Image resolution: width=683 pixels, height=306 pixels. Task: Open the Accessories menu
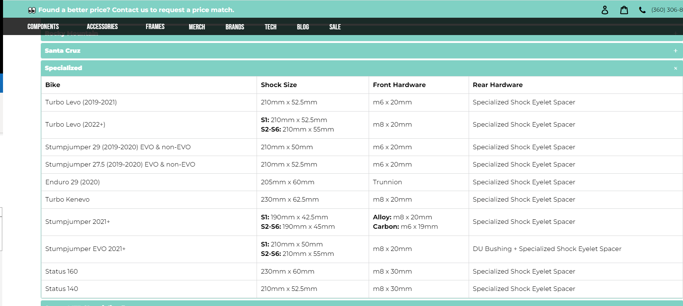point(102,27)
